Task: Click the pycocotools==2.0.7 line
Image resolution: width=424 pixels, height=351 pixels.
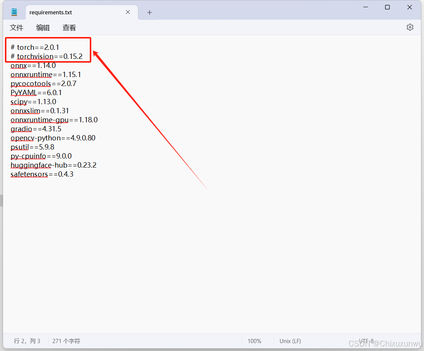Action: (43, 84)
